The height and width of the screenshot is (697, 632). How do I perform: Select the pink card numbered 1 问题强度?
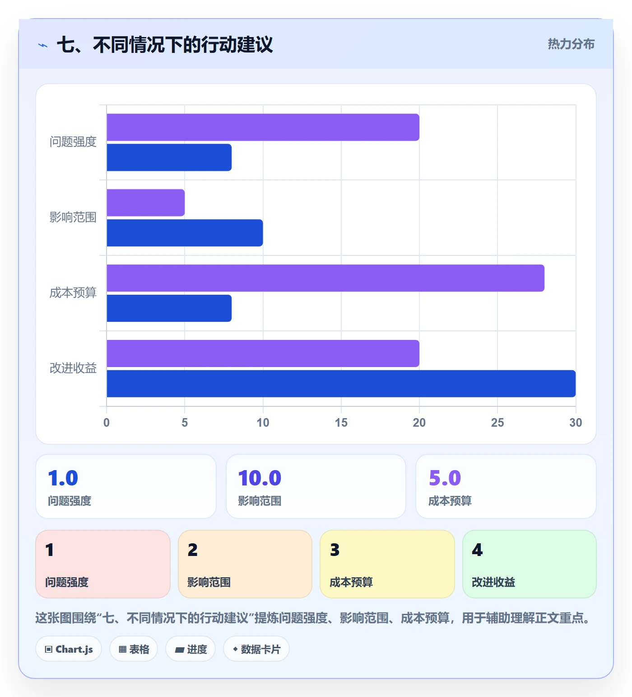(103, 564)
